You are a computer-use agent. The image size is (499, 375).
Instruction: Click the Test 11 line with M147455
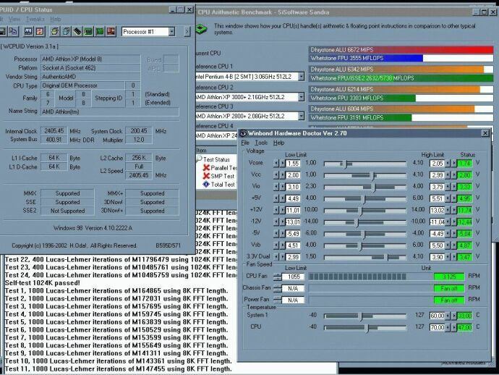point(118,369)
